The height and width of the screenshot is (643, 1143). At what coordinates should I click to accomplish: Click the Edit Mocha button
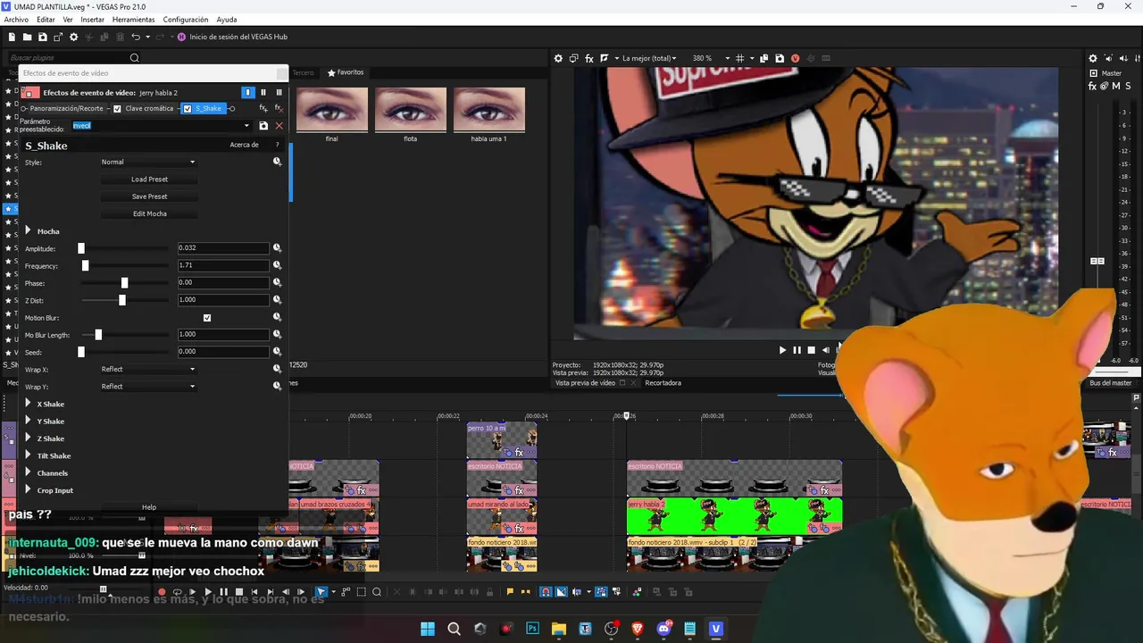point(149,213)
